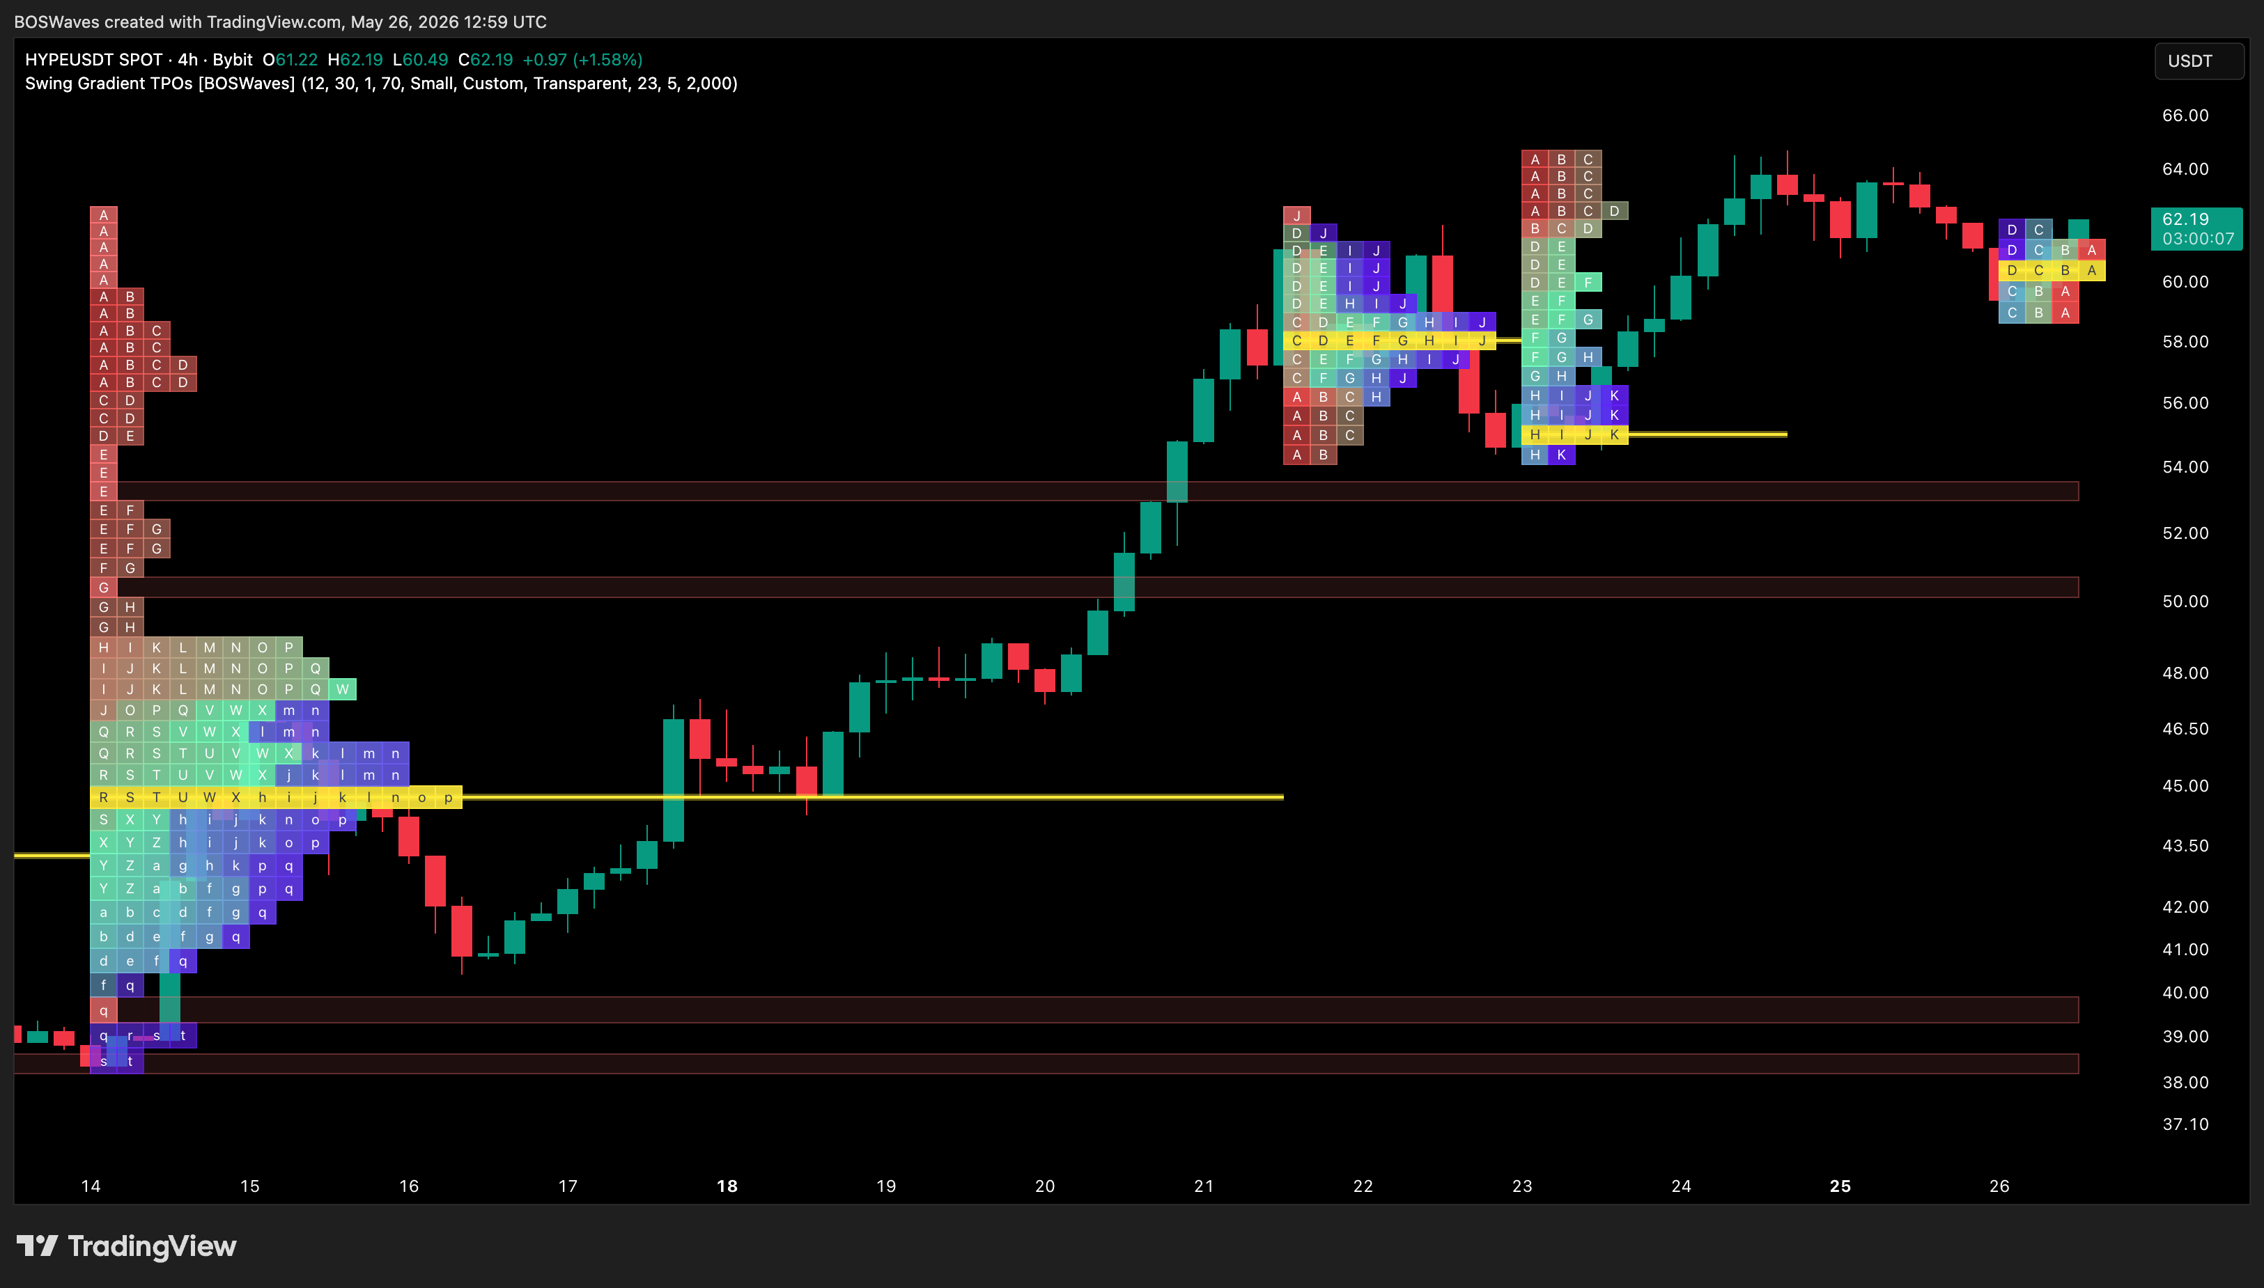The width and height of the screenshot is (2264, 1288).
Task: Click the change value +0.97 (+1.58%)
Action: (582, 59)
